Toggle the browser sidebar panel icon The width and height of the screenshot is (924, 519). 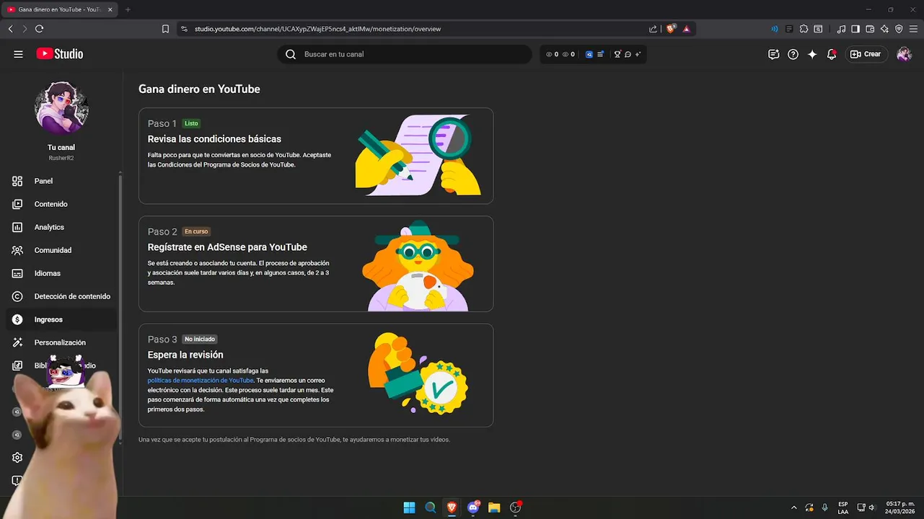coord(855,29)
